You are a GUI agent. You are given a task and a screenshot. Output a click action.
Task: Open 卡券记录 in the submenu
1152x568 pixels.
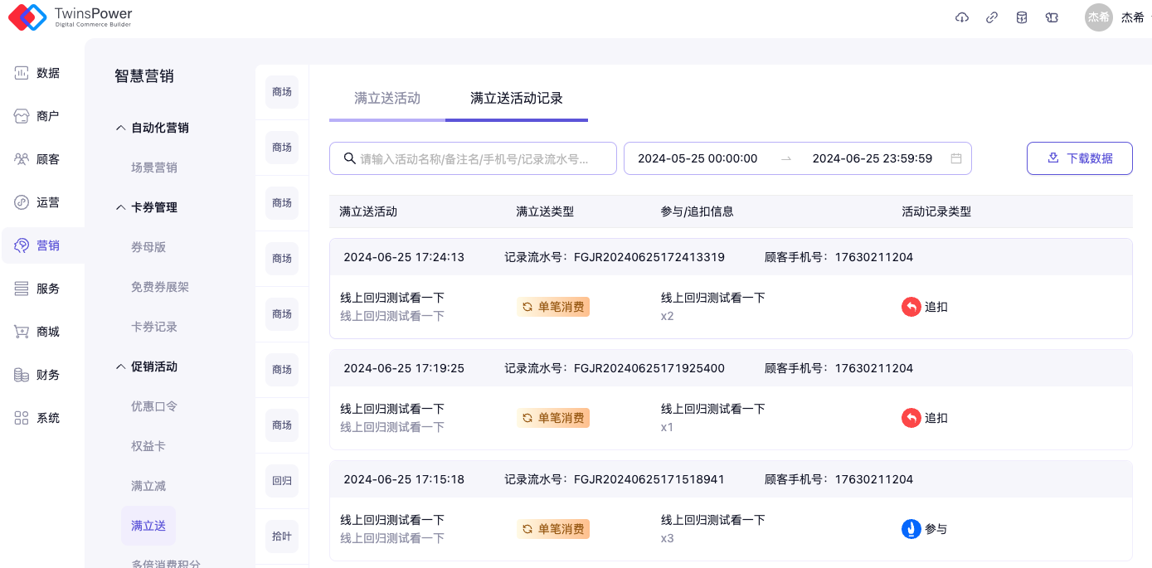[x=154, y=327]
